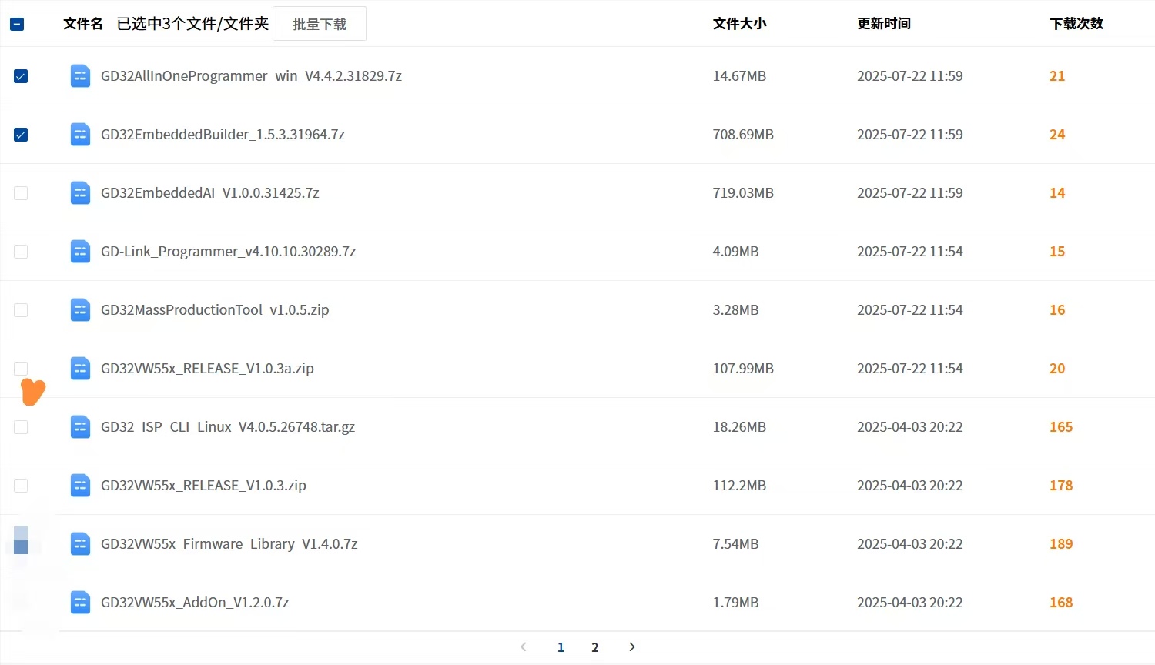Select download count 20

coord(1057,369)
